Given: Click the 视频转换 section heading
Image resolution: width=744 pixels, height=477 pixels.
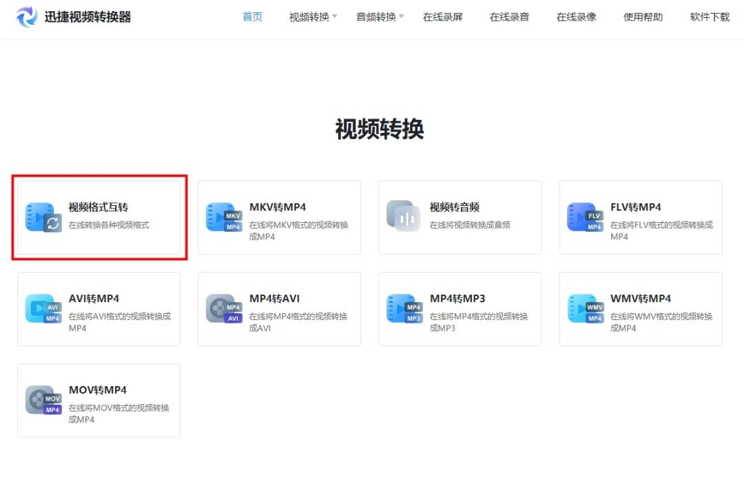Looking at the screenshot, I should (380, 129).
